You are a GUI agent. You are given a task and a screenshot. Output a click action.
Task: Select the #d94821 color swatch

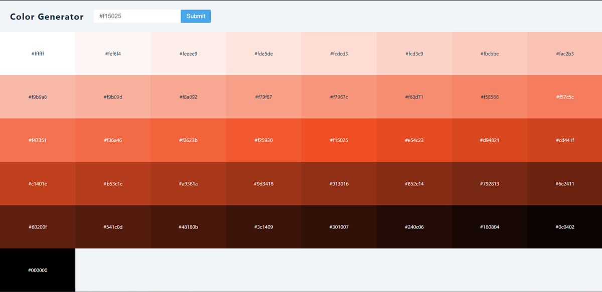[x=489, y=140]
